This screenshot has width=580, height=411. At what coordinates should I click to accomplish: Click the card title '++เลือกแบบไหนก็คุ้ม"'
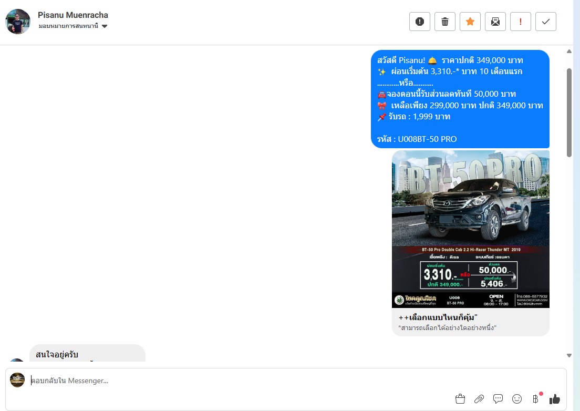tap(438, 317)
